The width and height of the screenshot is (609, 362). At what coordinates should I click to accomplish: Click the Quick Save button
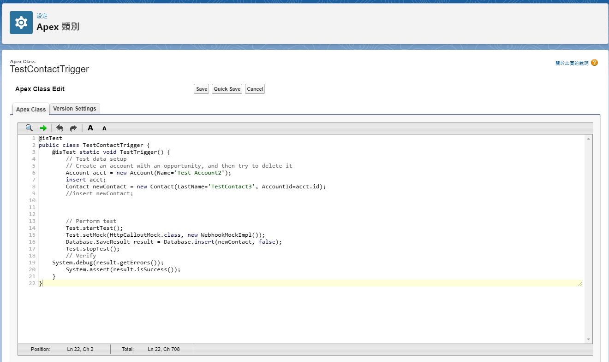coord(227,89)
